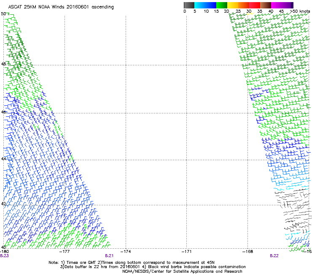The width and height of the screenshot is (312, 274).
Task: Click the longitude label '-171'
Action: [x=187, y=252]
